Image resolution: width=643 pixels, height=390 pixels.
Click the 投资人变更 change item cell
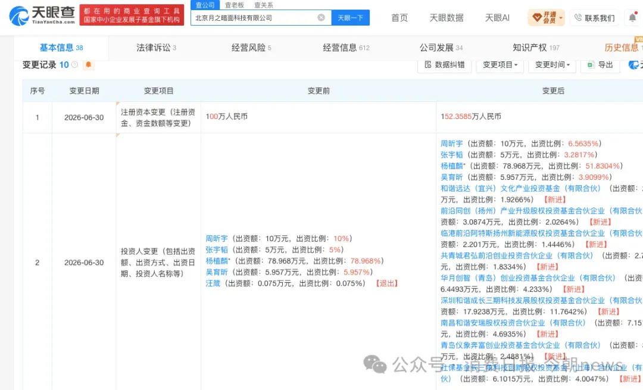[158, 263]
